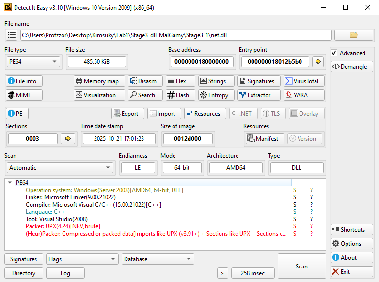Click the 258 msec timing button

253,273
